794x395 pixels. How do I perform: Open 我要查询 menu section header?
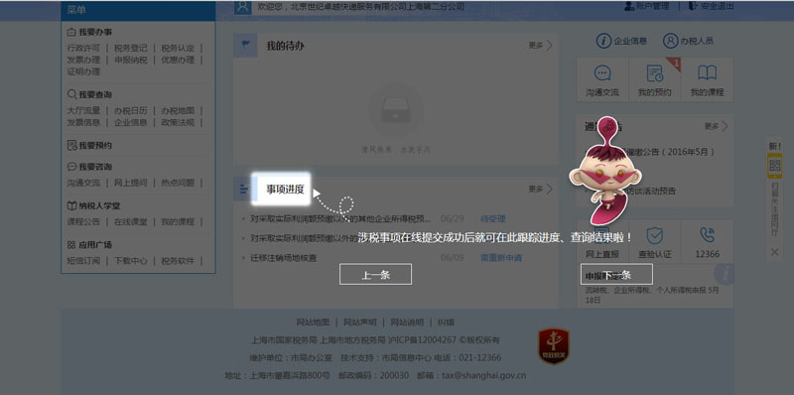pos(89,94)
